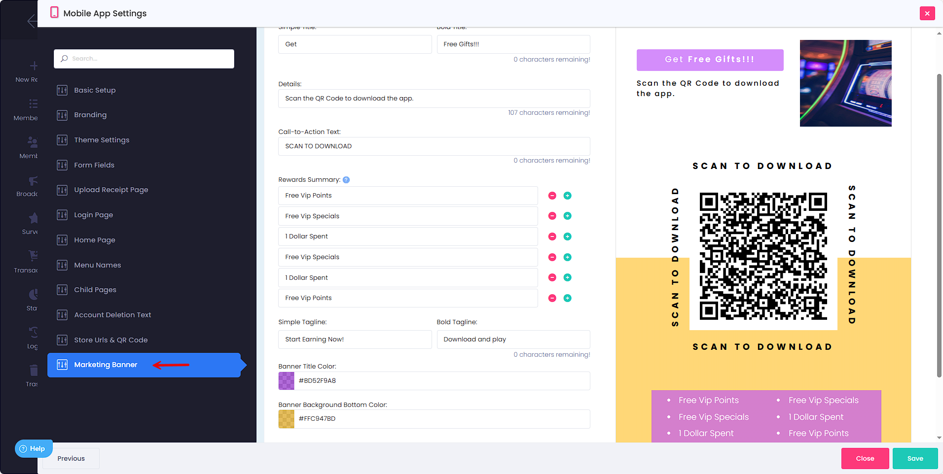Click the QR code in banner preview
943x474 pixels.
763,256
